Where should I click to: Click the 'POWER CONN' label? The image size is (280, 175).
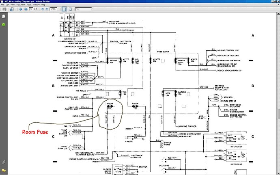pyautogui.click(x=168, y=144)
